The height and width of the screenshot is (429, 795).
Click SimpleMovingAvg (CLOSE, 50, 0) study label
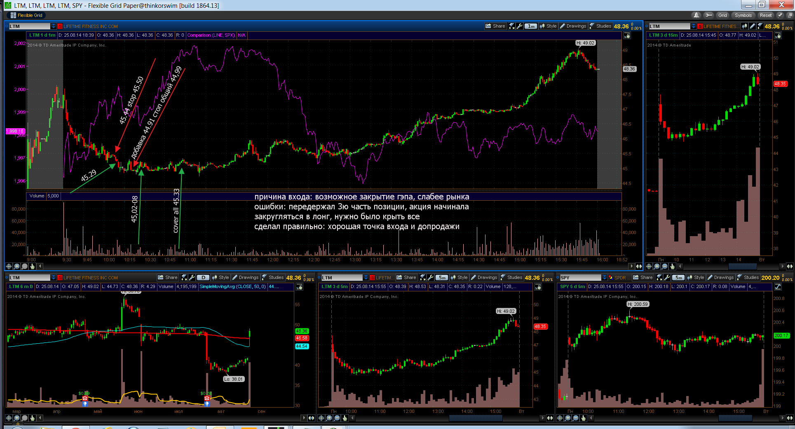tap(232, 286)
